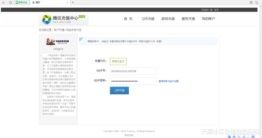Click the 登录 login link
This screenshot has width=262, height=138.
[x=216, y=10]
